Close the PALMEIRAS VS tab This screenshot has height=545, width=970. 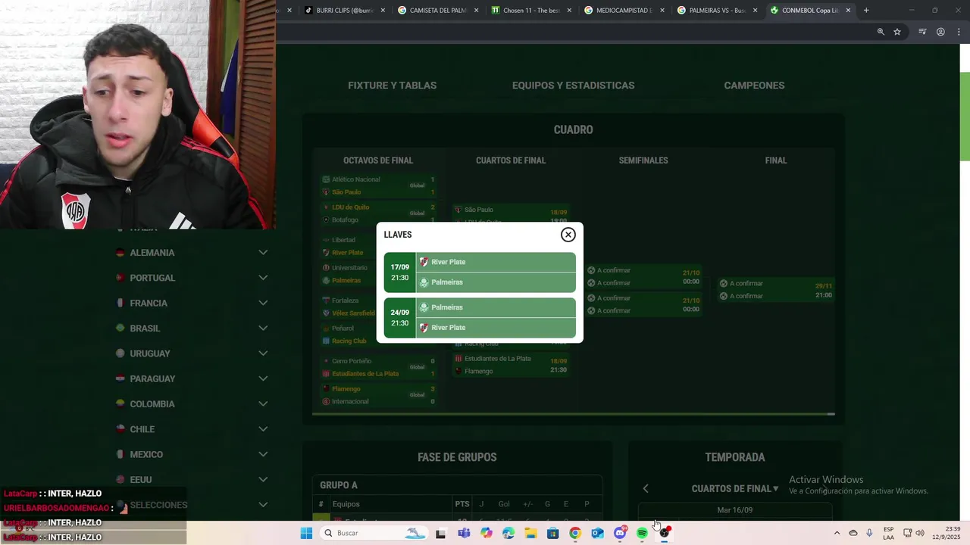pyautogui.click(x=755, y=11)
